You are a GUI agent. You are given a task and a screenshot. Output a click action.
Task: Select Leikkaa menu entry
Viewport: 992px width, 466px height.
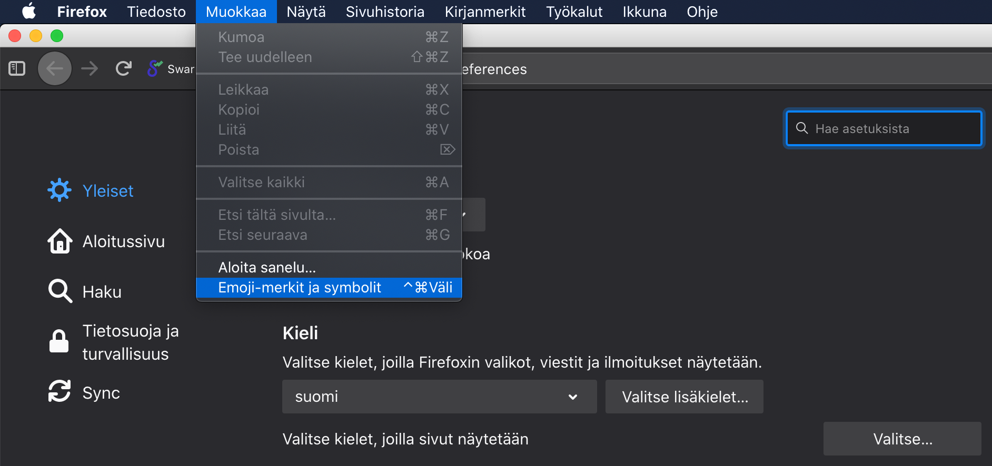[329, 89]
